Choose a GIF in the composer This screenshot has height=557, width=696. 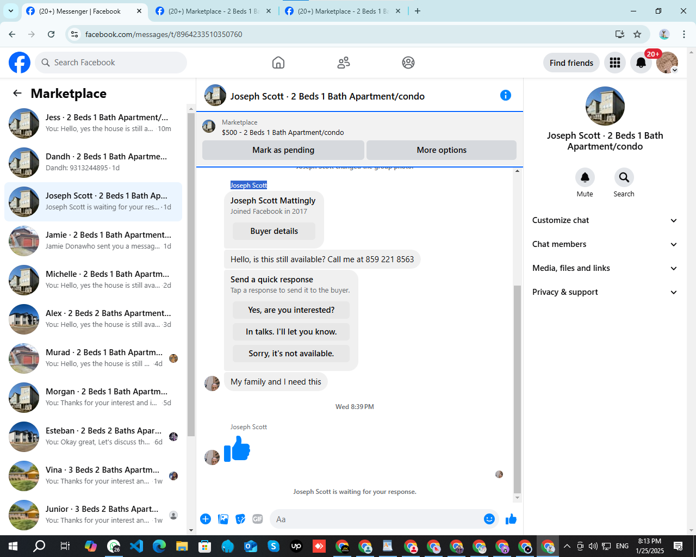258,519
